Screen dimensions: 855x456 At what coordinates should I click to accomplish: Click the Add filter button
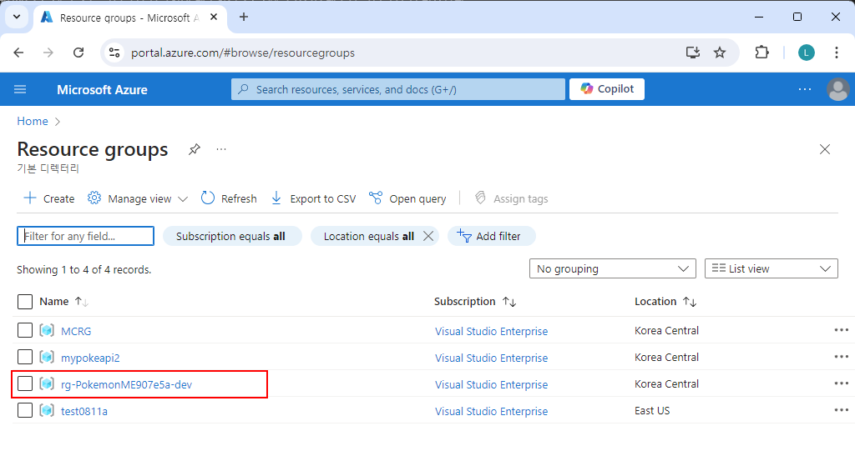(491, 236)
